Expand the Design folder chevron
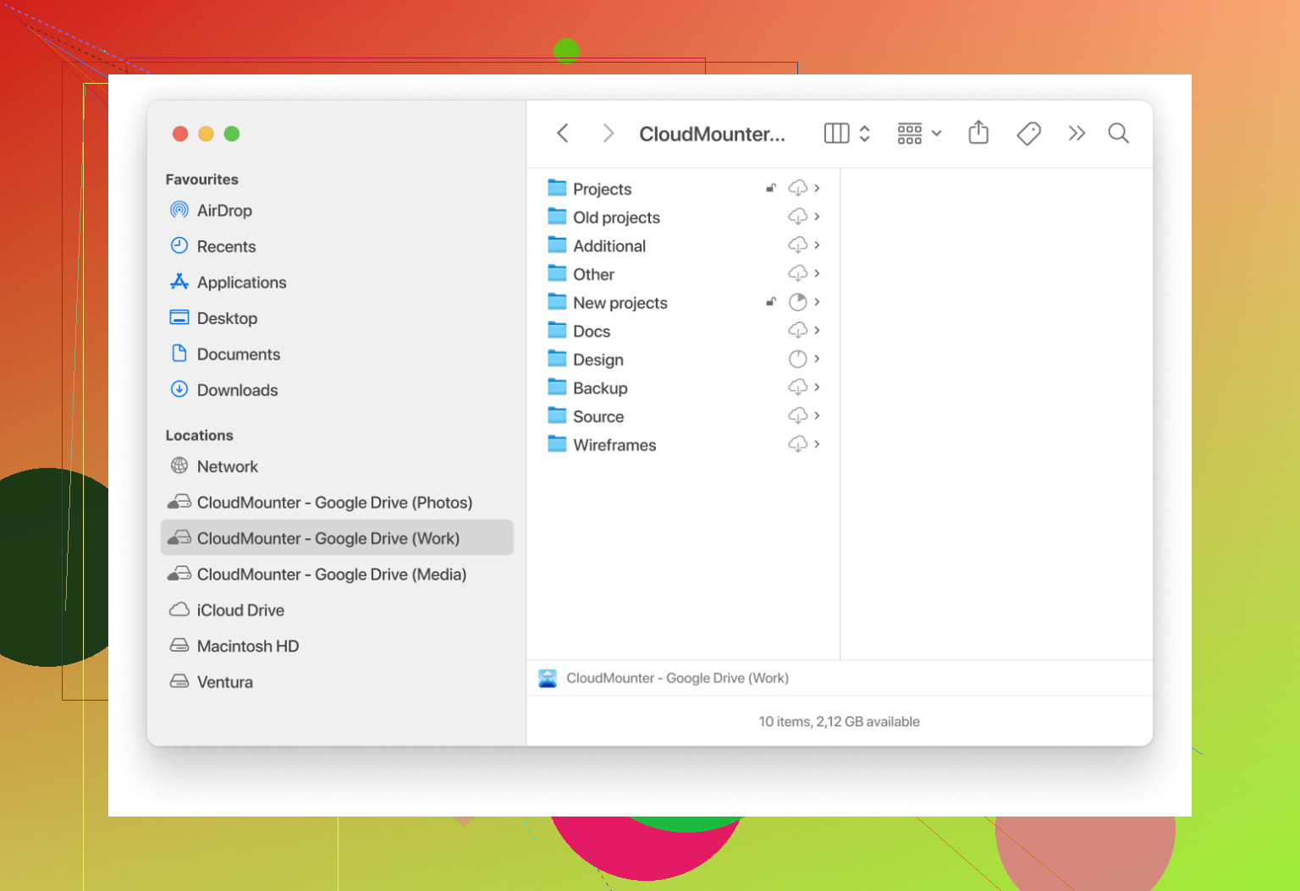 (x=817, y=359)
